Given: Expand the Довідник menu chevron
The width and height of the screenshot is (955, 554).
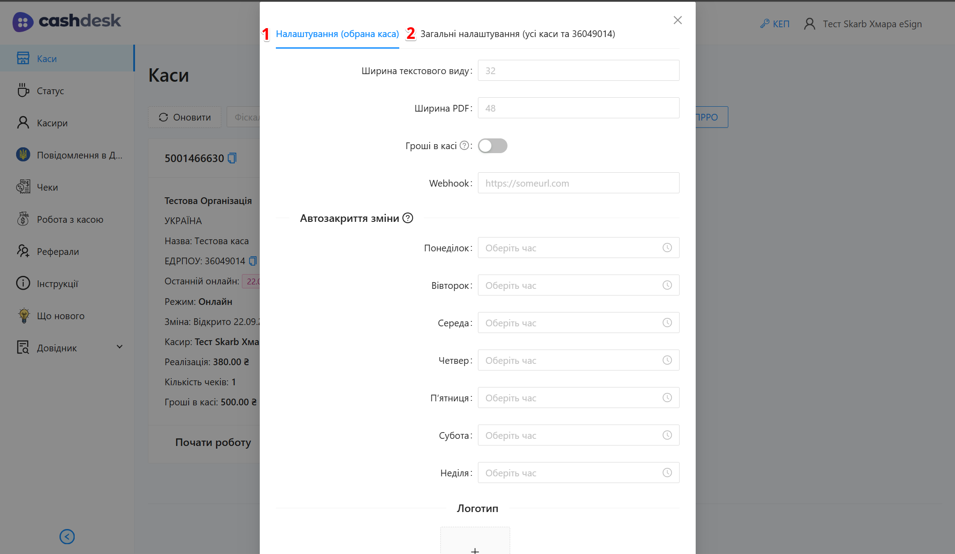Looking at the screenshot, I should pos(119,347).
